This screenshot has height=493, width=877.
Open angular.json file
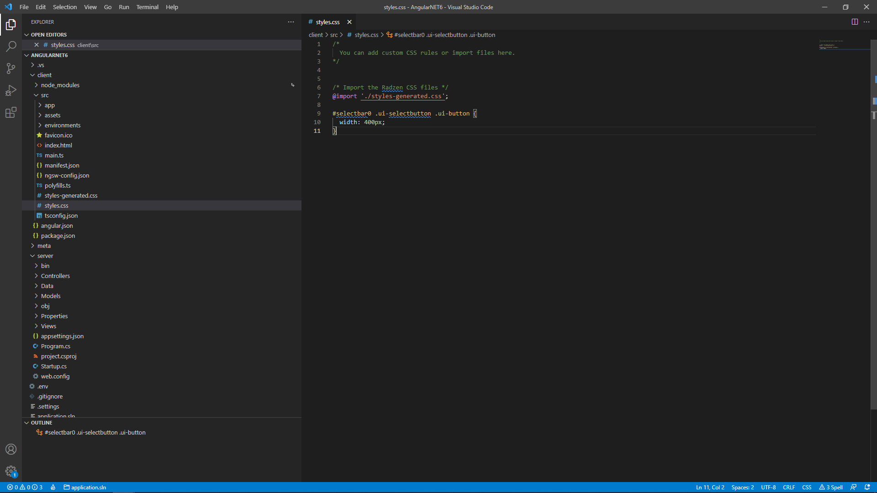click(x=162, y=226)
